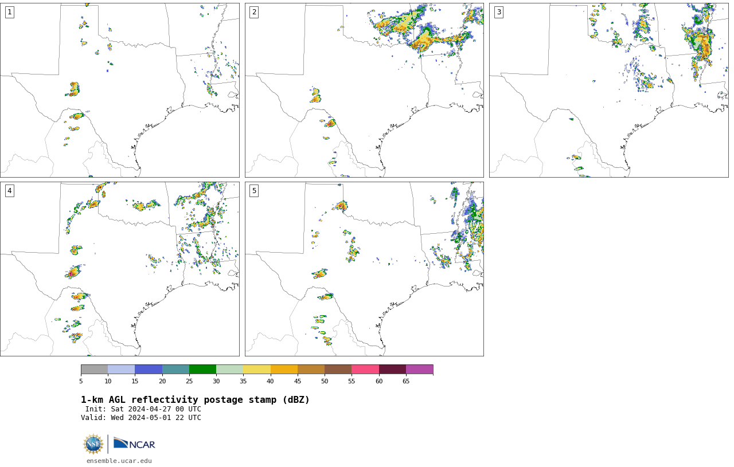734x467 pixels.
Task: Click the teal 20-25 dBZ swatch
Action: (175, 369)
